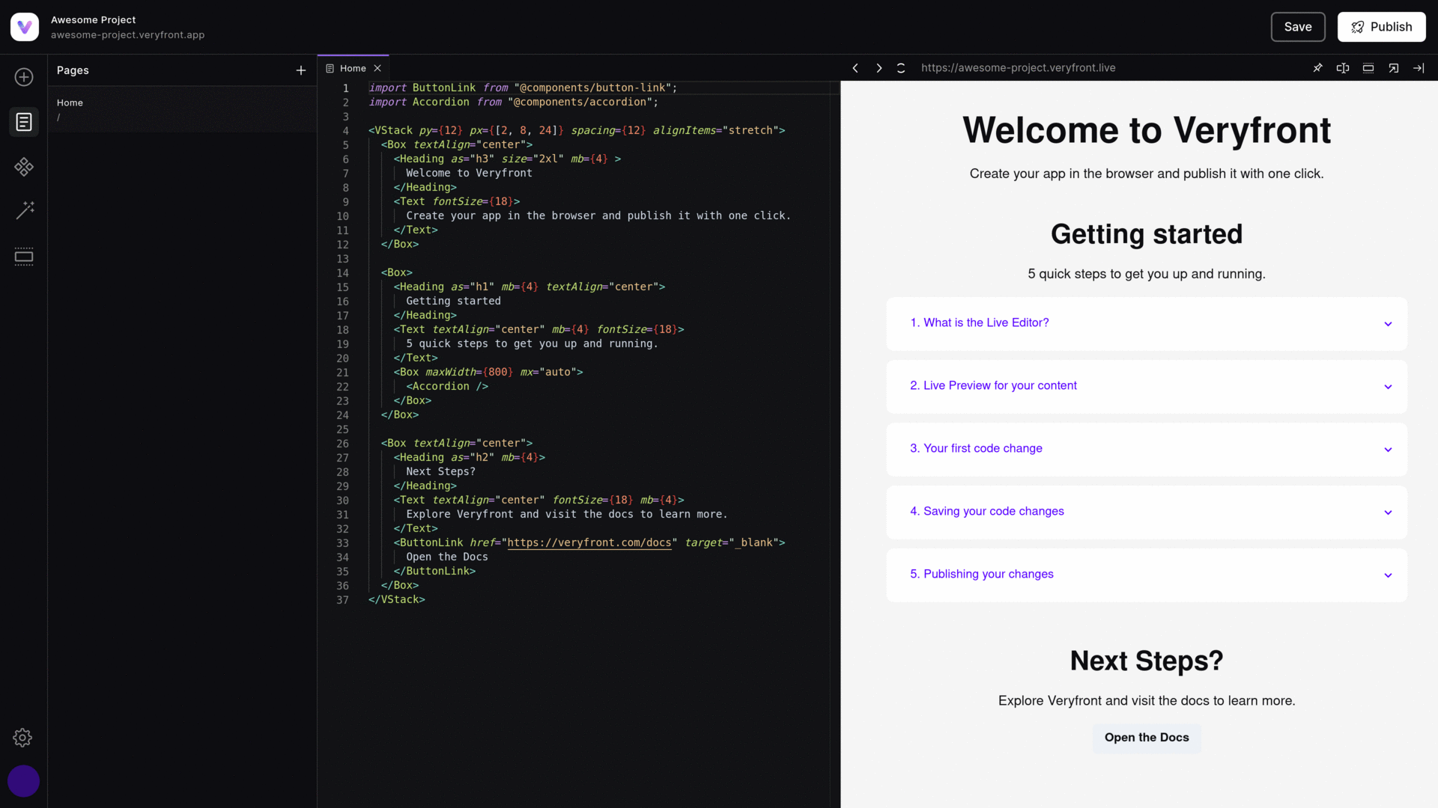Click 'Next Steps?' preview heading
Screen dimensions: 1438x808
click(1146, 661)
